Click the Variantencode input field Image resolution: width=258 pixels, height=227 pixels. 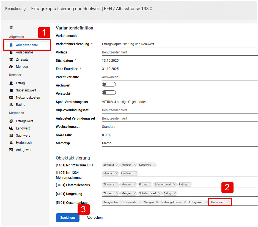[x=119, y=36]
